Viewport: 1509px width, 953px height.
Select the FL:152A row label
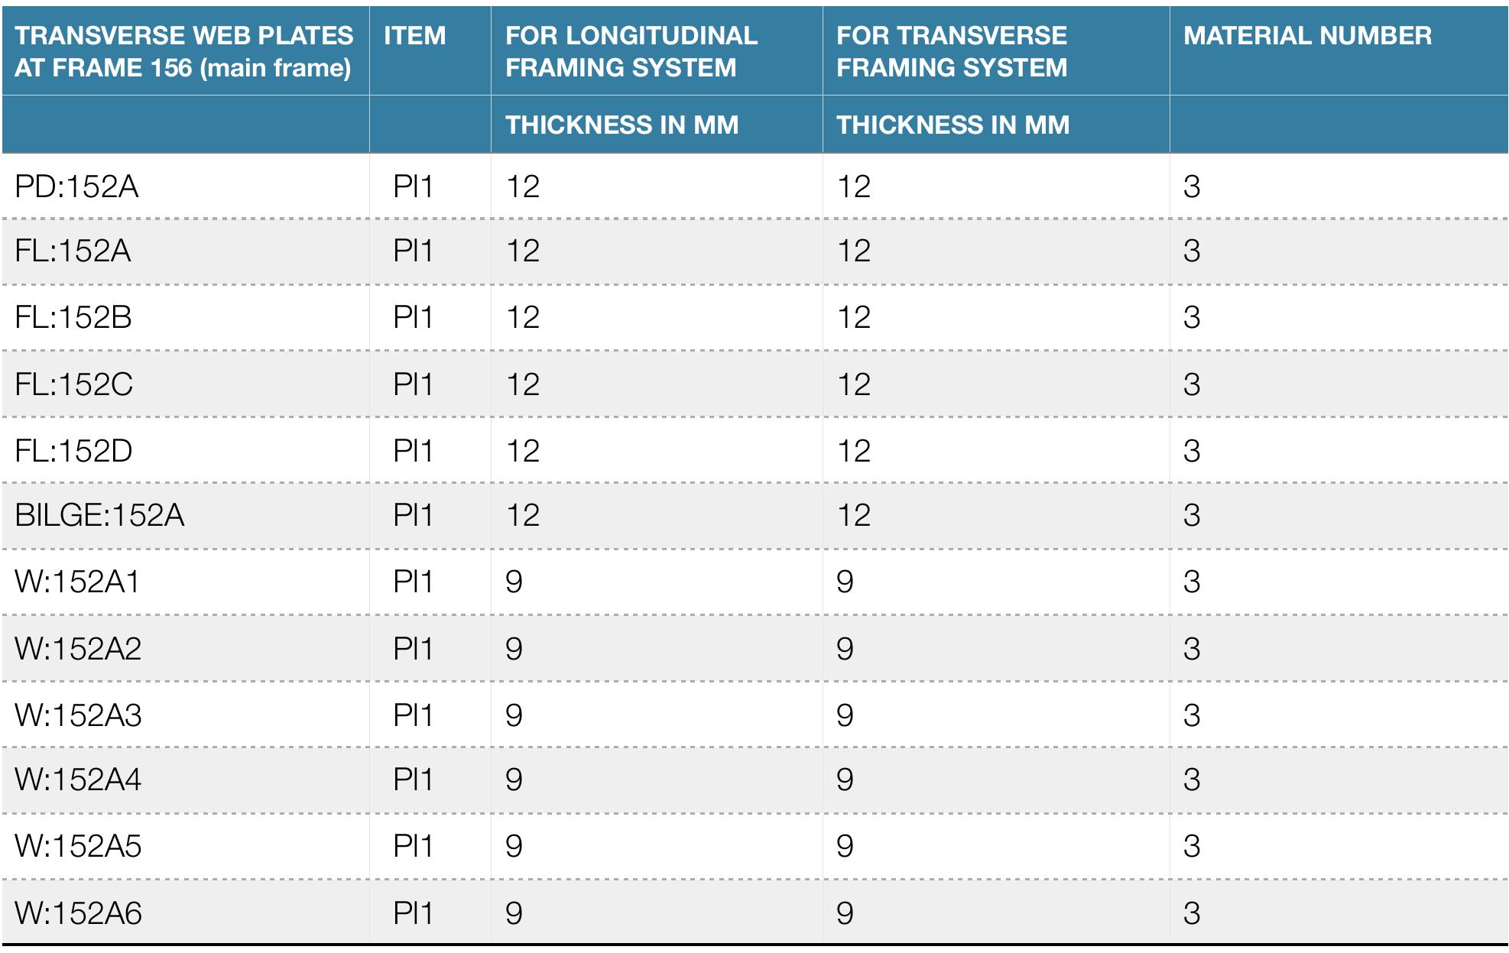[73, 251]
